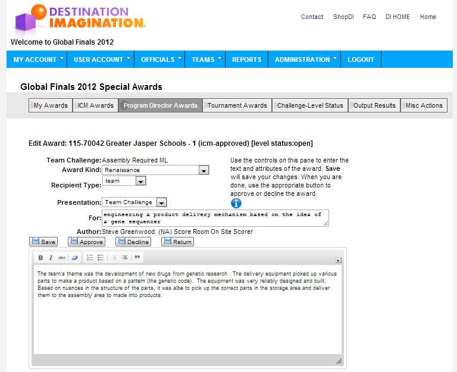Viewport: 457px width, 372px height.
Task: Switch to the My Awards tab
Action: (51, 105)
